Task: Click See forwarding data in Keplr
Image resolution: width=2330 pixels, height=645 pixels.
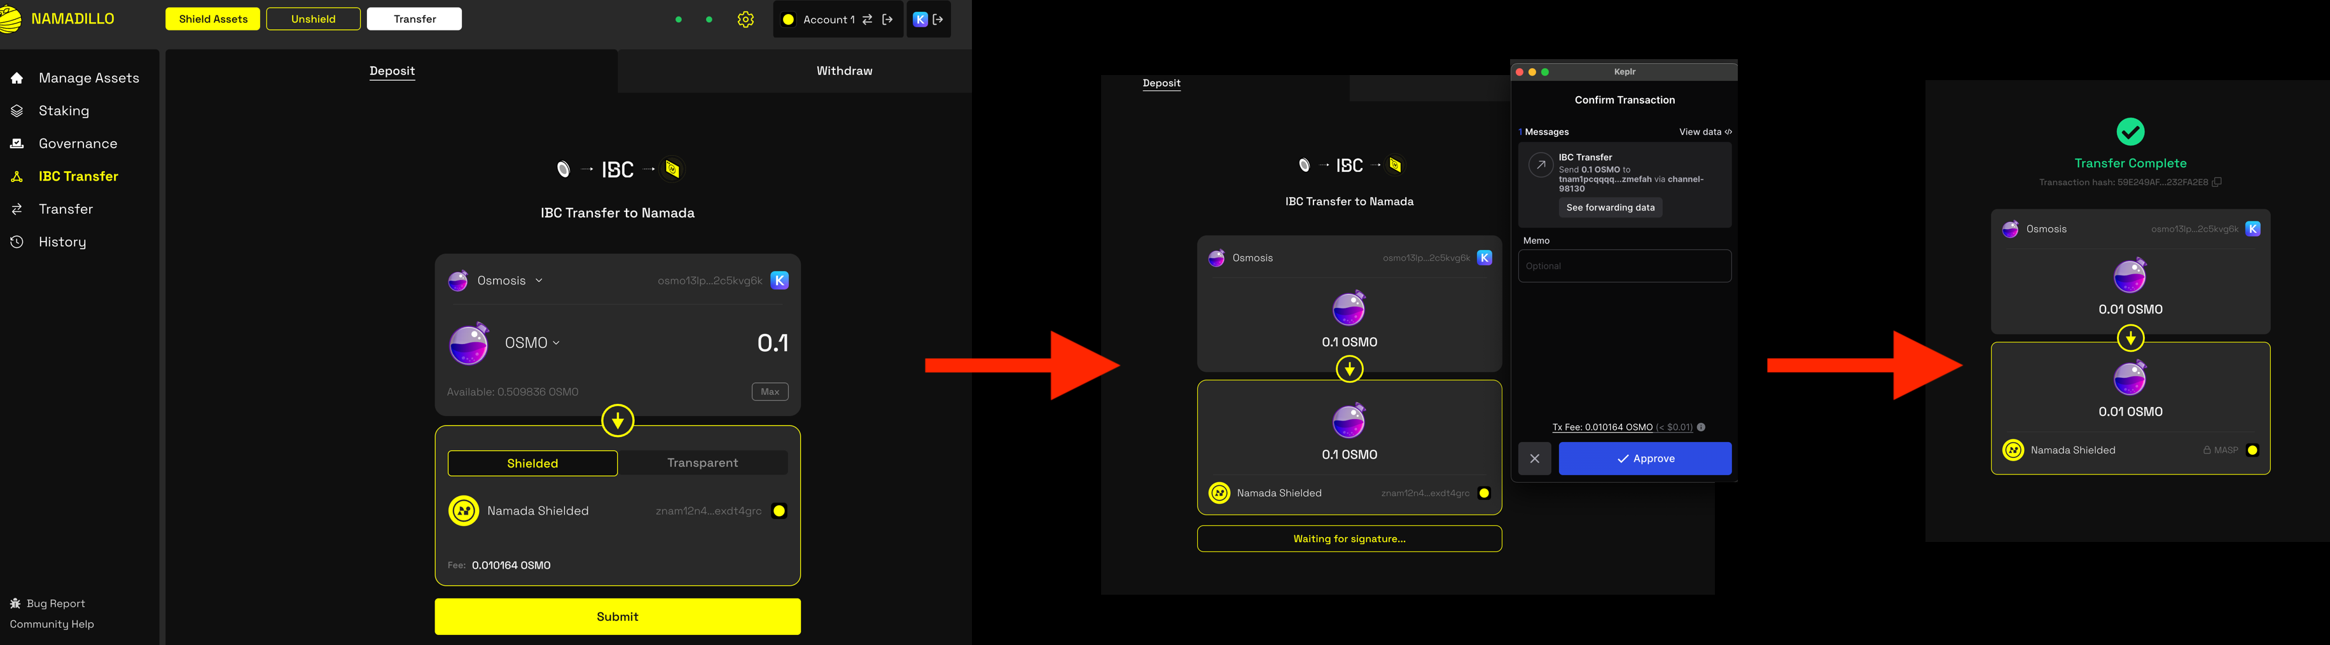Action: click(x=1610, y=208)
